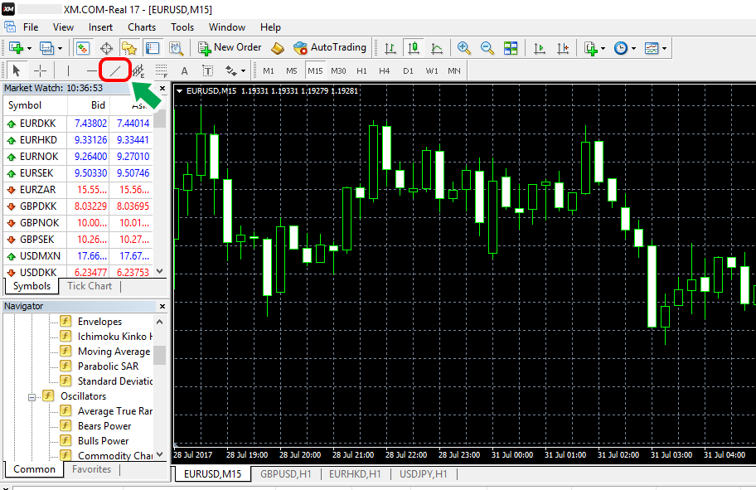Switch to the USDJPY,H1 chart tab

424,474
